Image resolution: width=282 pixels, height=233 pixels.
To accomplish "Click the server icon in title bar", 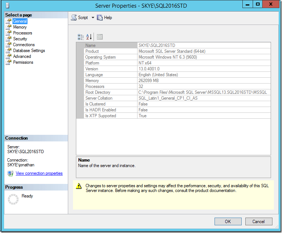I will 7,6.
